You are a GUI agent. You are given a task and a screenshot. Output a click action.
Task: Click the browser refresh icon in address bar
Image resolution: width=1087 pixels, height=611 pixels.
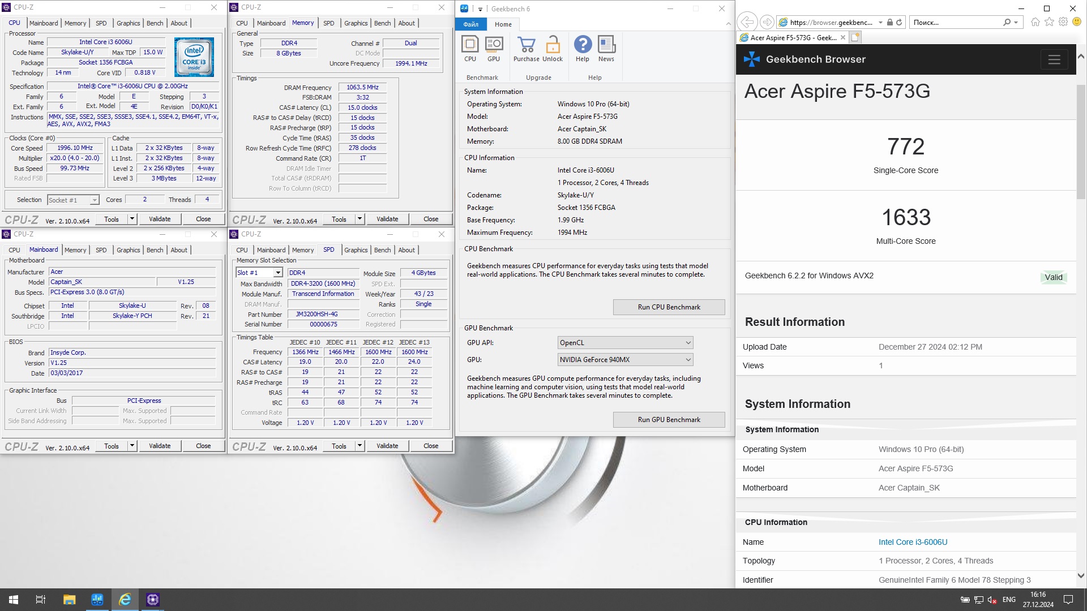(x=899, y=23)
